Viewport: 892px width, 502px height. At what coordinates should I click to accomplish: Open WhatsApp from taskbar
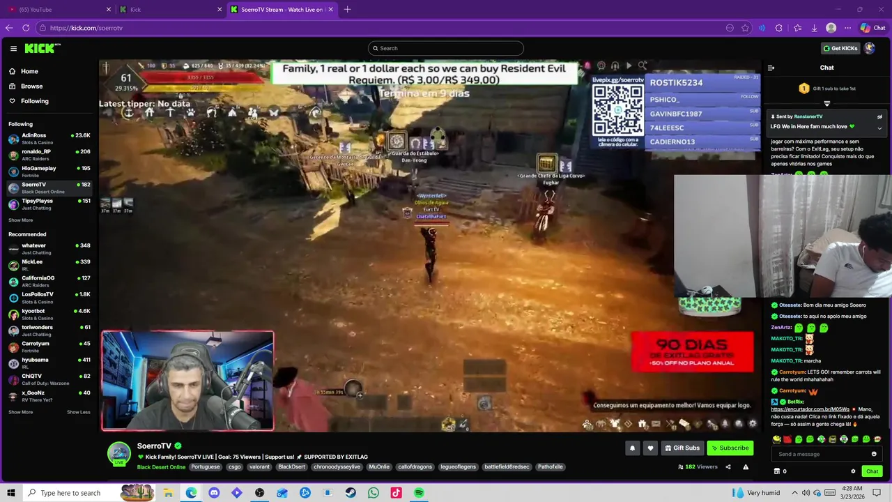click(374, 493)
